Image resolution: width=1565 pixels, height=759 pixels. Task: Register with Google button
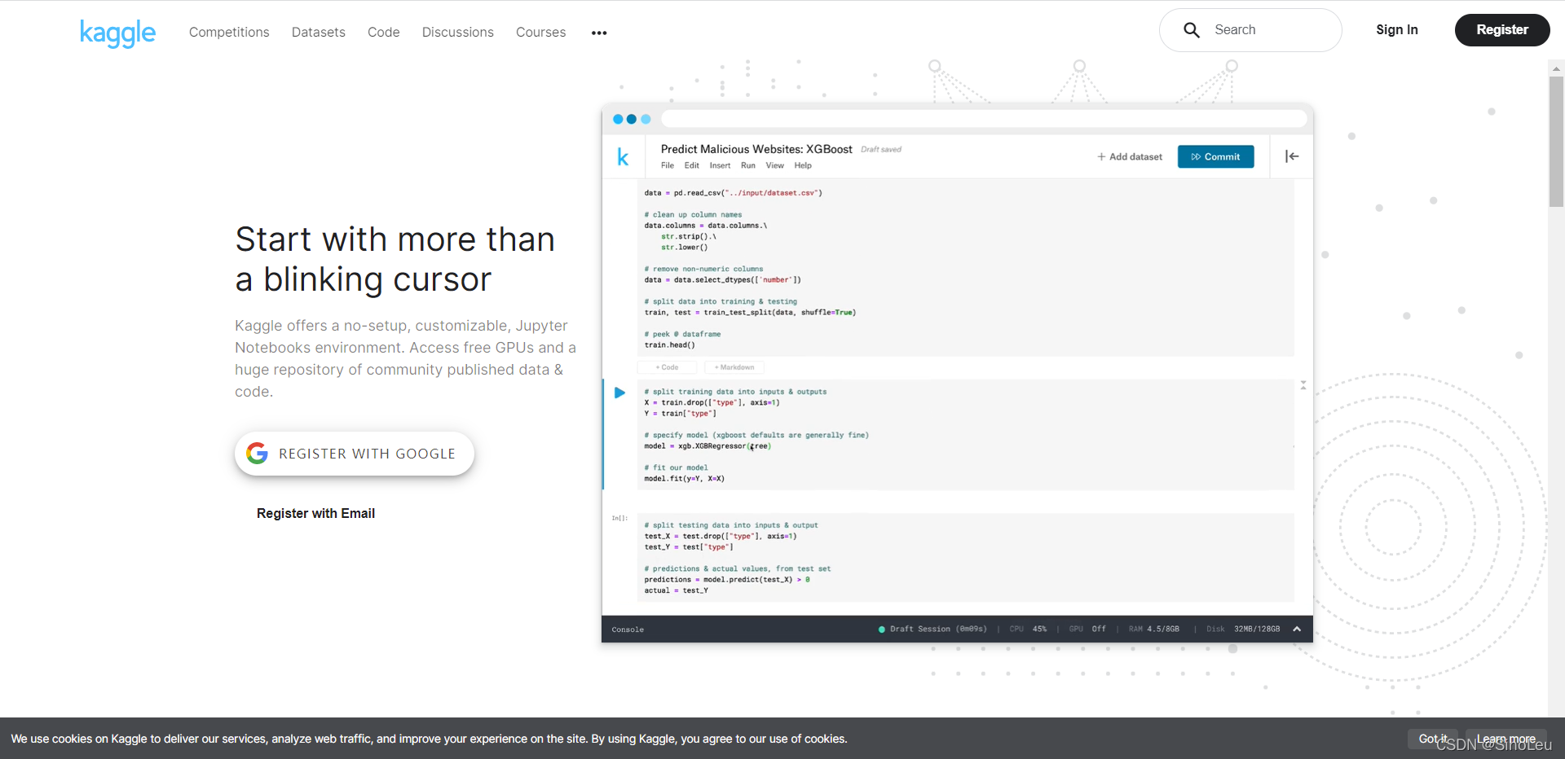pyautogui.click(x=355, y=454)
